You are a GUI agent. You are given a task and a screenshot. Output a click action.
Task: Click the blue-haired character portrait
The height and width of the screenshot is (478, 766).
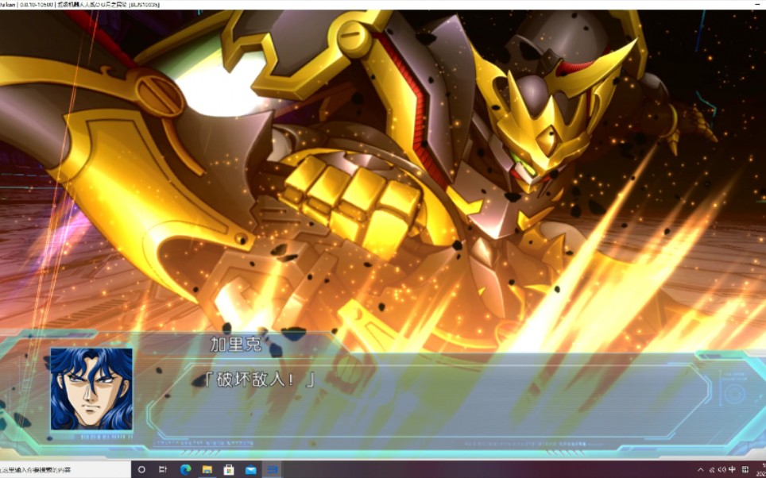pos(91,388)
